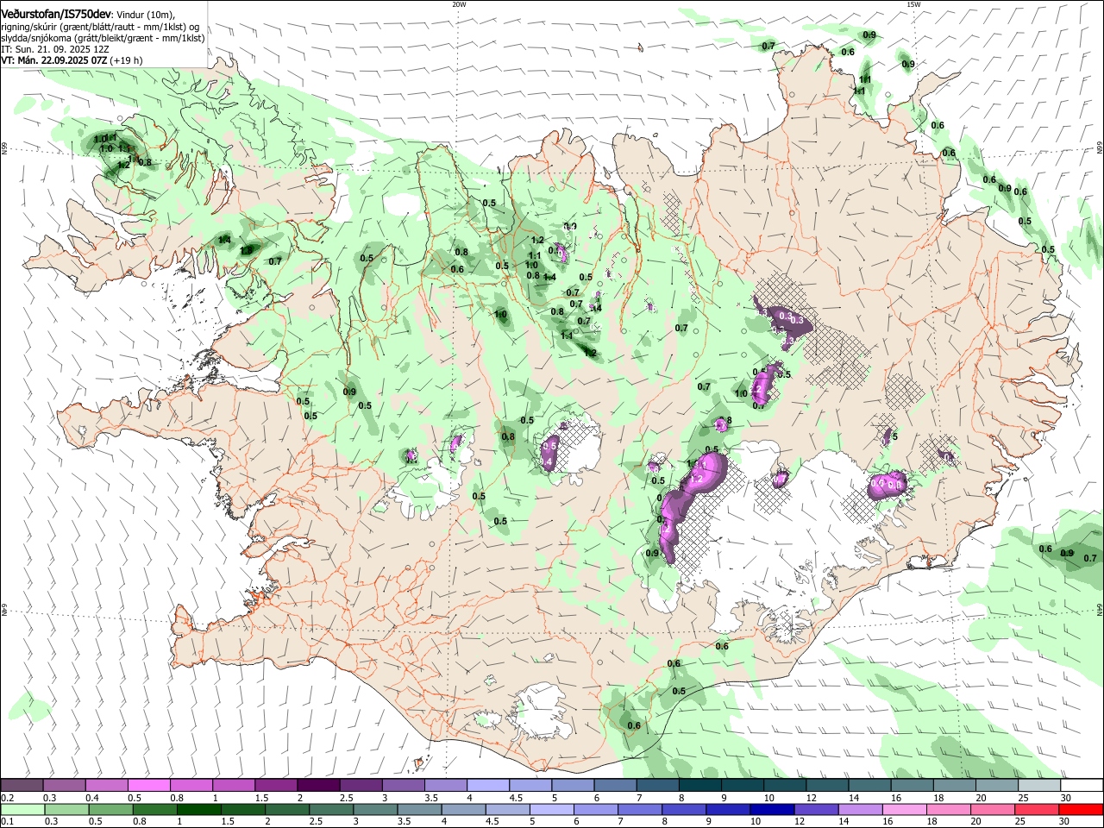Select the 6 slate-blue swatch in upper legend row
The width and height of the screenshot is (1104, 828).
coord(615,786)
